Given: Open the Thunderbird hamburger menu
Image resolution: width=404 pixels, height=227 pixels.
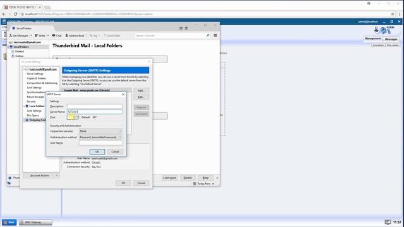Looking at the screenshot, I should tap(215, 35).
